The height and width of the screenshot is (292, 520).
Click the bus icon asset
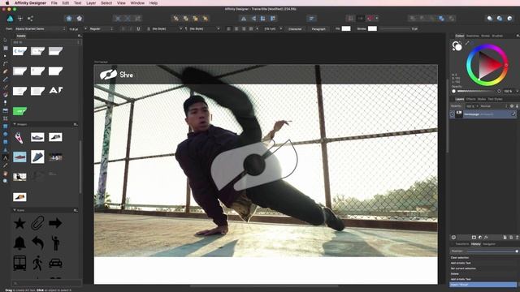[x=19, y=263]
